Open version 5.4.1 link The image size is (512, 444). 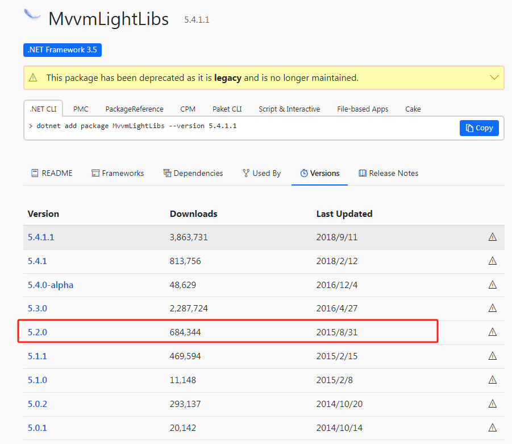(x=38, y=261)
